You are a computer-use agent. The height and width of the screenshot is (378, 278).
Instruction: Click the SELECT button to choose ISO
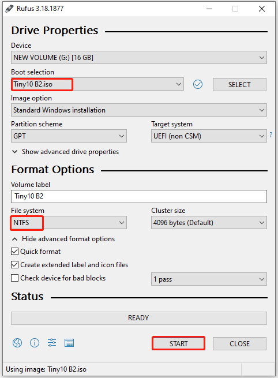coord(239,85)
